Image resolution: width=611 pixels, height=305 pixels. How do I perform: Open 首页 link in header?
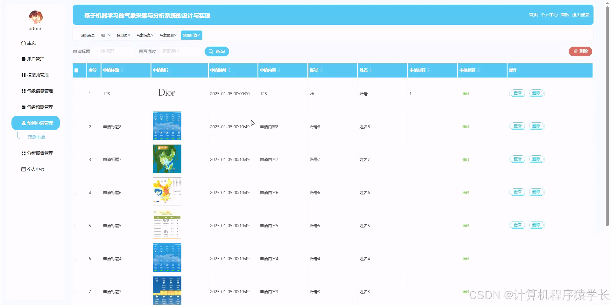[x=533, y=15]
